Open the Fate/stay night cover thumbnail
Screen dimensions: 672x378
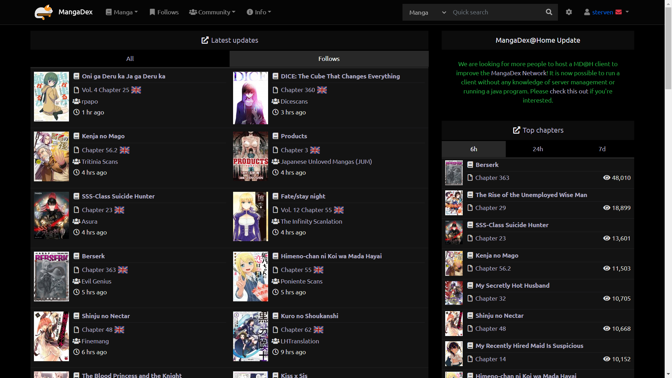click(x=251, y=216)
